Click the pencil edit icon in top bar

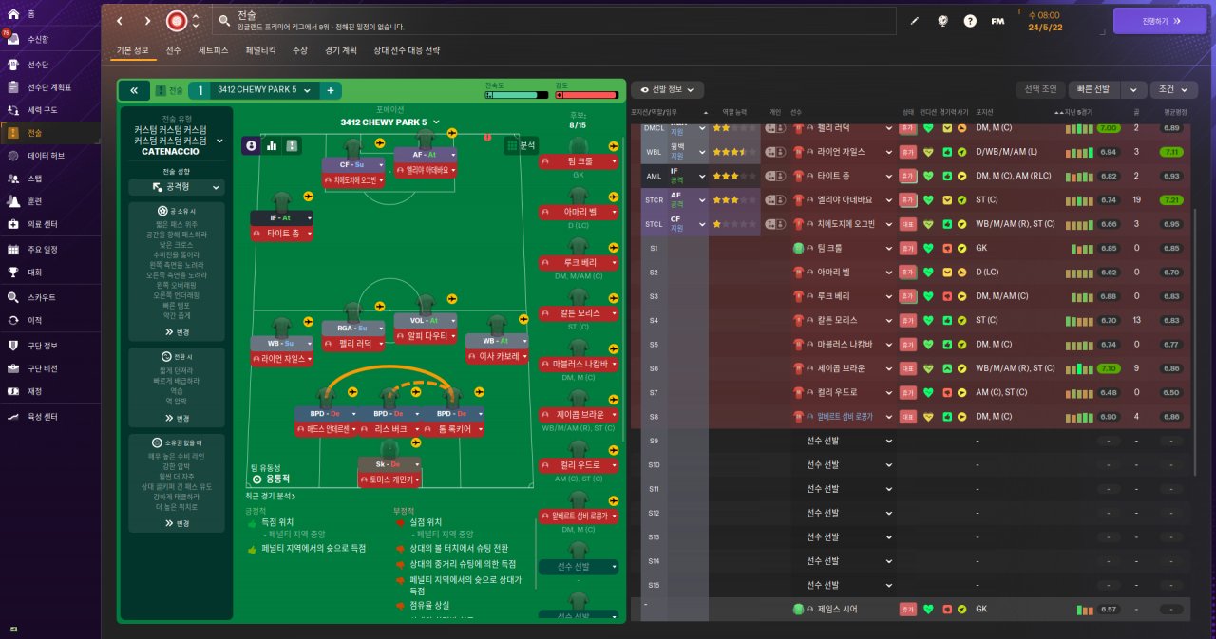coord(914,21)
